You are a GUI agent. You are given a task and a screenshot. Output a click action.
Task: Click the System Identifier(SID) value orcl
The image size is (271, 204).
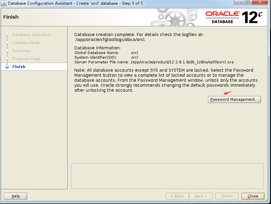tap(134, 57)
